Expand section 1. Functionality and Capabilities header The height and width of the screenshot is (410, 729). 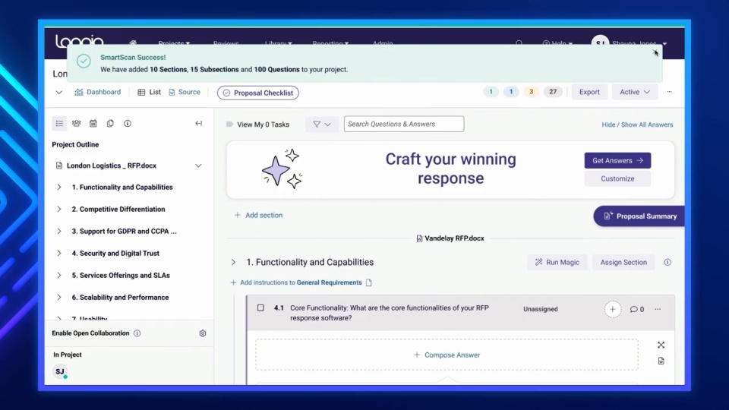(233, 262)
